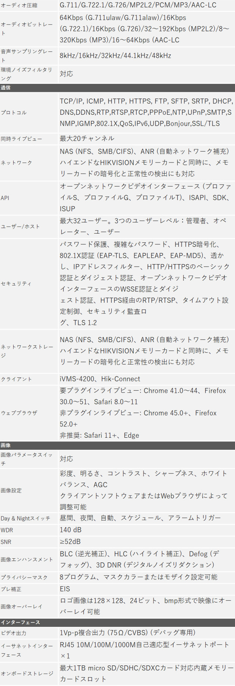Select the オーディオ圧縮 row label

pyautogui.click(x=19, y=6)
